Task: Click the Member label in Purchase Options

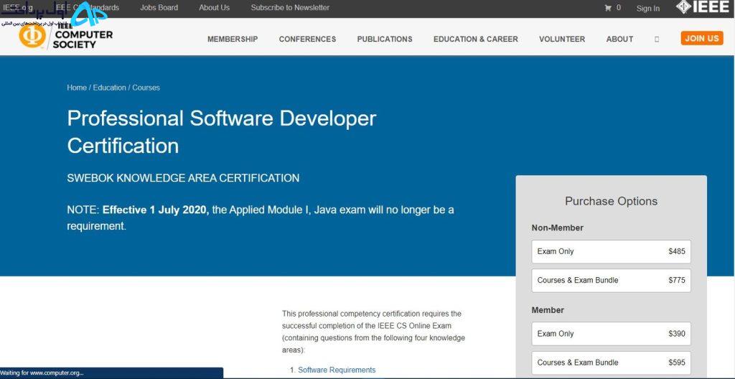Action: click(x=548, y=311)
